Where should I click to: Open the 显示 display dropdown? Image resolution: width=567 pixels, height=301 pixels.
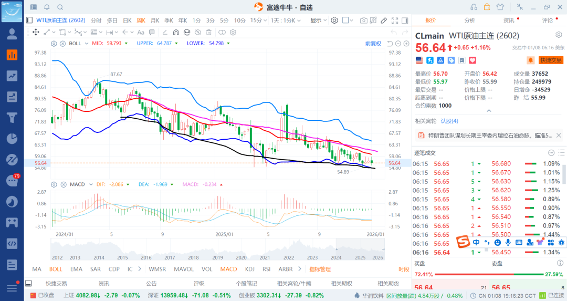coord(318,20)
